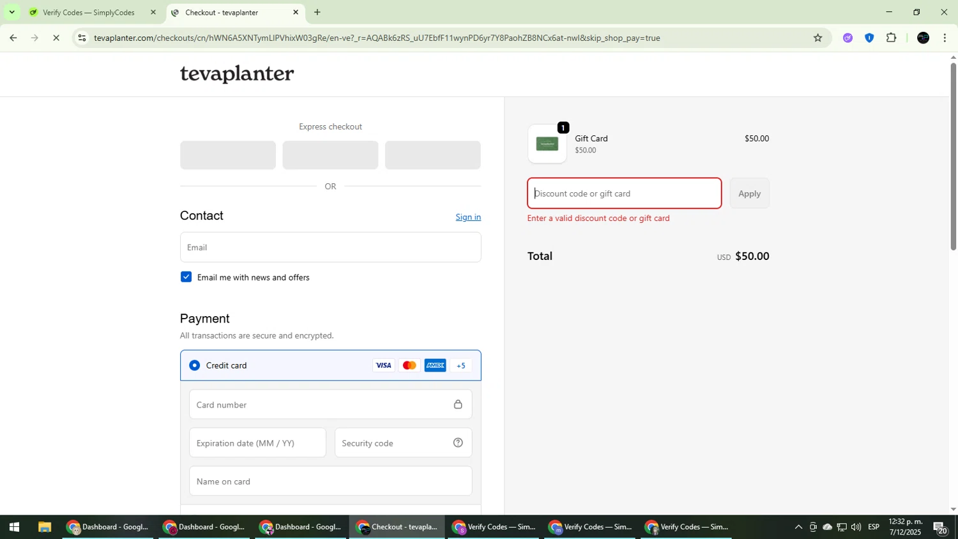Show hidden system tray icons
958x539 pixels.
pos(798,527)
